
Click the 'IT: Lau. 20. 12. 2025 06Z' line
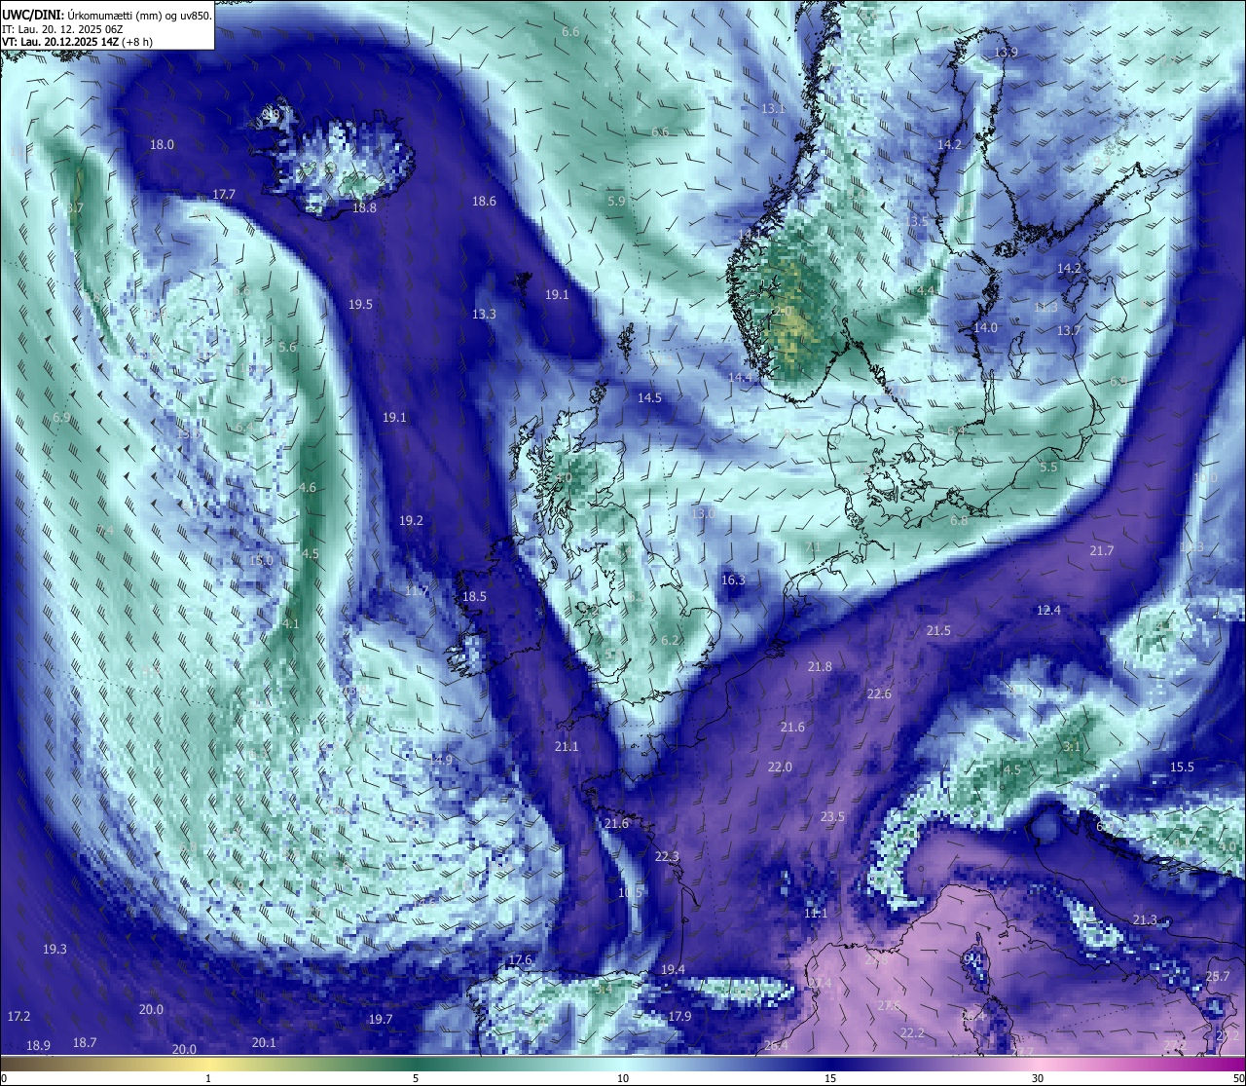(62, 30)
